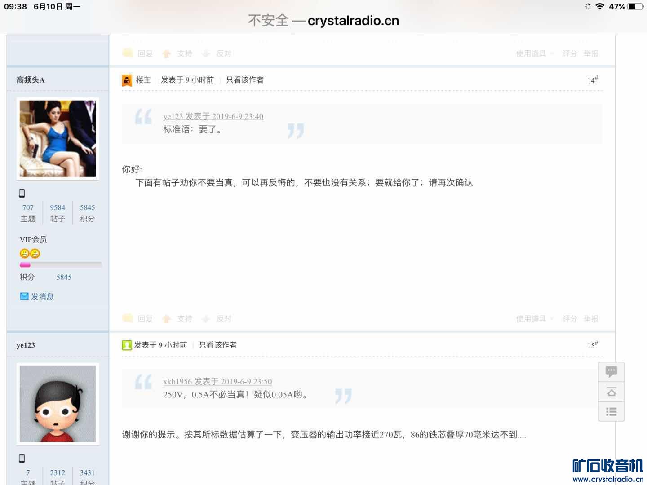Image resolution: width=647 pixels, height=485 pixels.
Task: Open the 高频头A username profile link
Action: (x=31, y=80)
